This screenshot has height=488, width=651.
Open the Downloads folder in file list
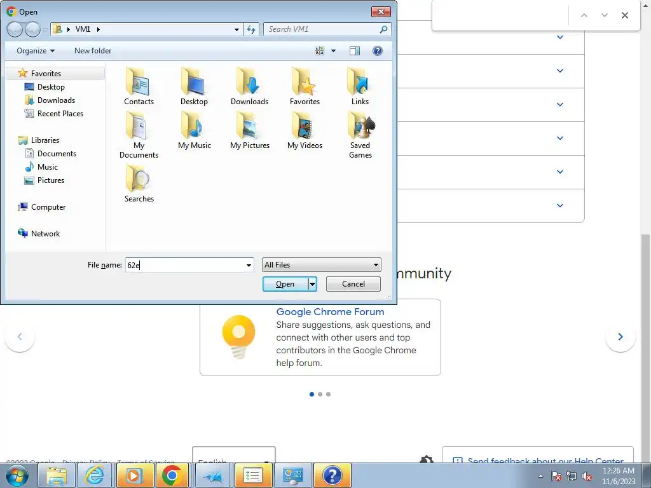[249, 86]
